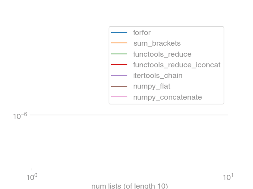Click the horizontal 10⁻⁶ gridline

pyautogui.click(x=128, y=115)
